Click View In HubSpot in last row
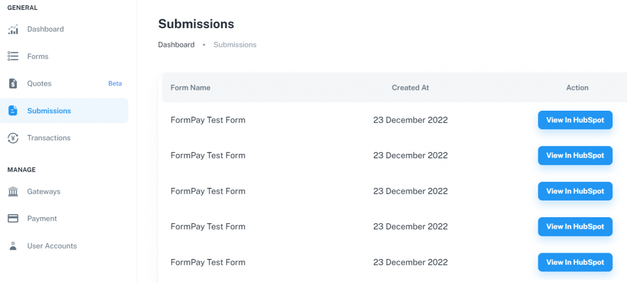Image resolution: width=627 pixels, height=283 pixels. pos(575,262)
